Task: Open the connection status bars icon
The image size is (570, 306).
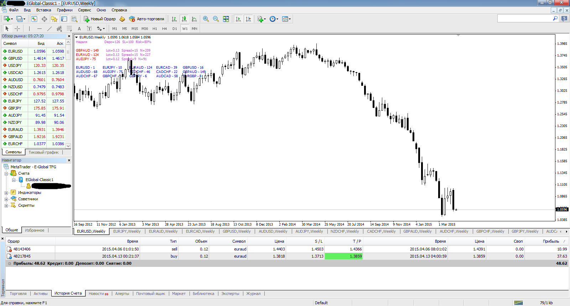Action: coord(518,303)
